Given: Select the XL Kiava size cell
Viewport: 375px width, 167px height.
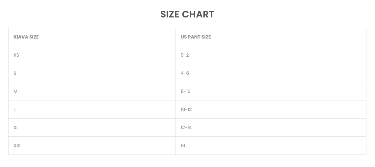Looking at the screenshot, I should point(16,127).
